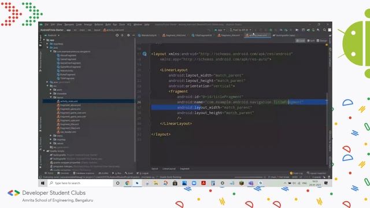This screenshot has height=208, width=370.
Task: Click the Gradle build progress bar
Action: (x=248, y=177)
